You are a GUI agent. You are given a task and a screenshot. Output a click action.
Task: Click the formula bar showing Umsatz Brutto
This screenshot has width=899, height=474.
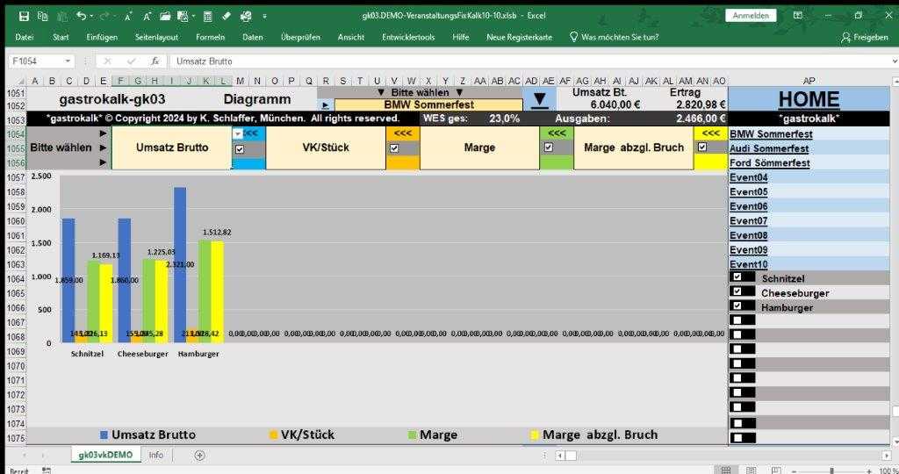(439, 61)
